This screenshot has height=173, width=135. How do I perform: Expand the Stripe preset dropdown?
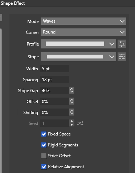[78, 57]
